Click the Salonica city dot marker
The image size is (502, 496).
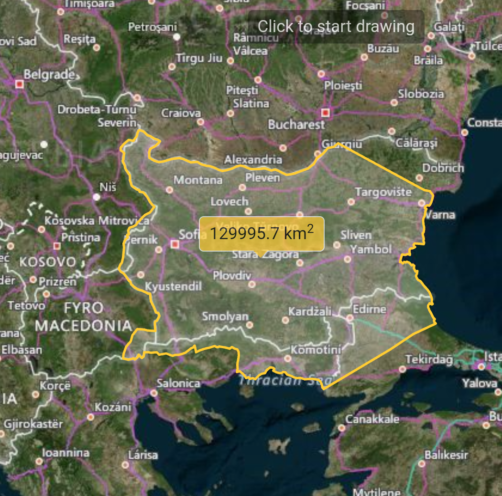pyautogui.click(x=153, y=393)
